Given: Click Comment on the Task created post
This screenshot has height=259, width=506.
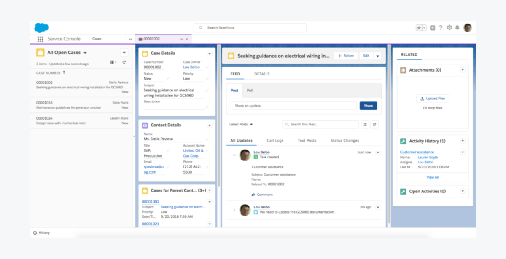Looking at the screenshot, I should pyautogui.click(x=262, y=195).
